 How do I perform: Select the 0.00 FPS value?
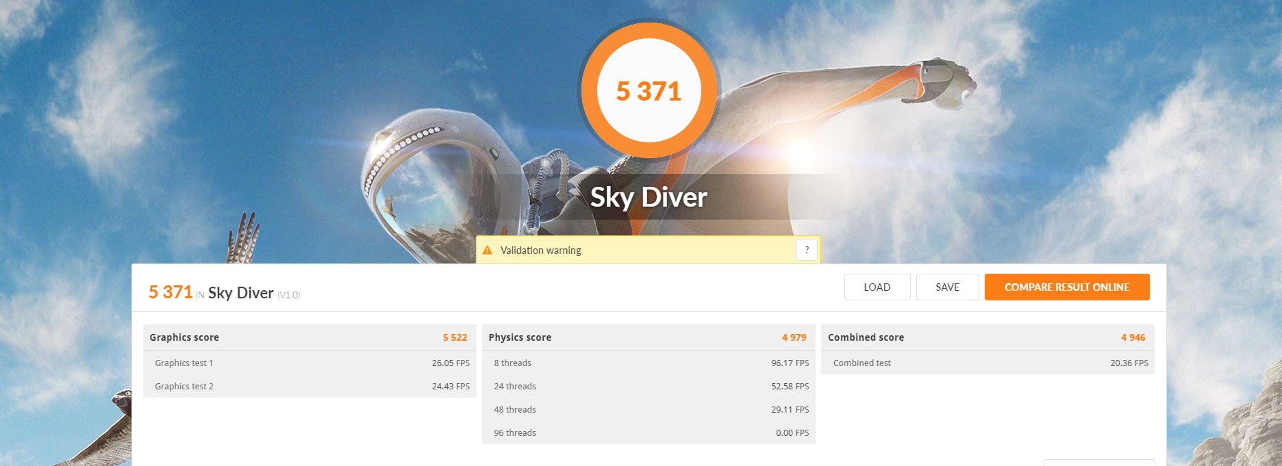tap(792, 433)
